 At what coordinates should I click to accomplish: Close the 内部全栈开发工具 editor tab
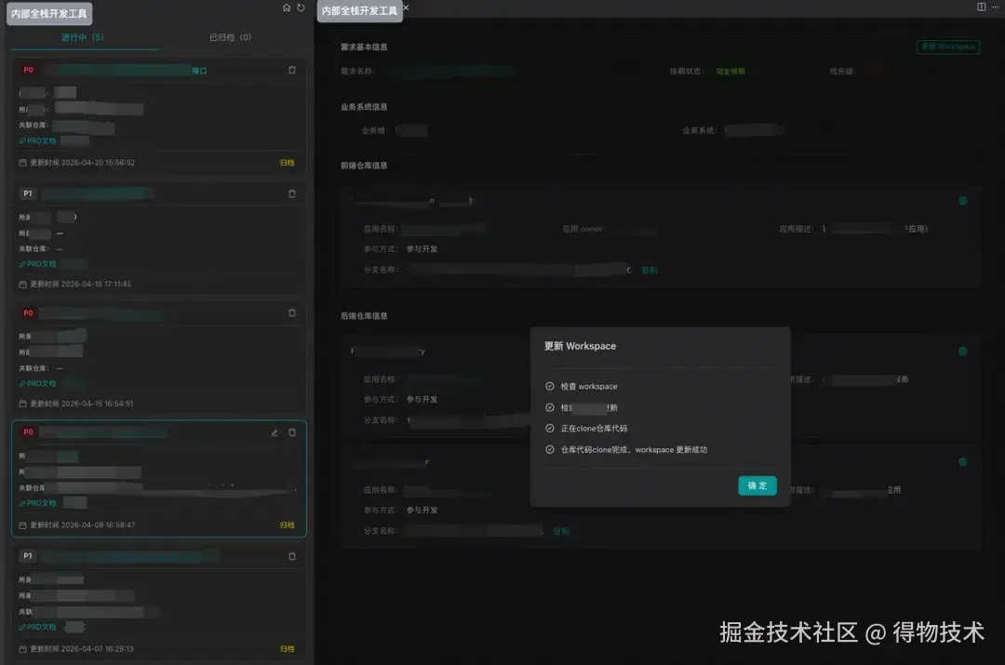[406, 7]
